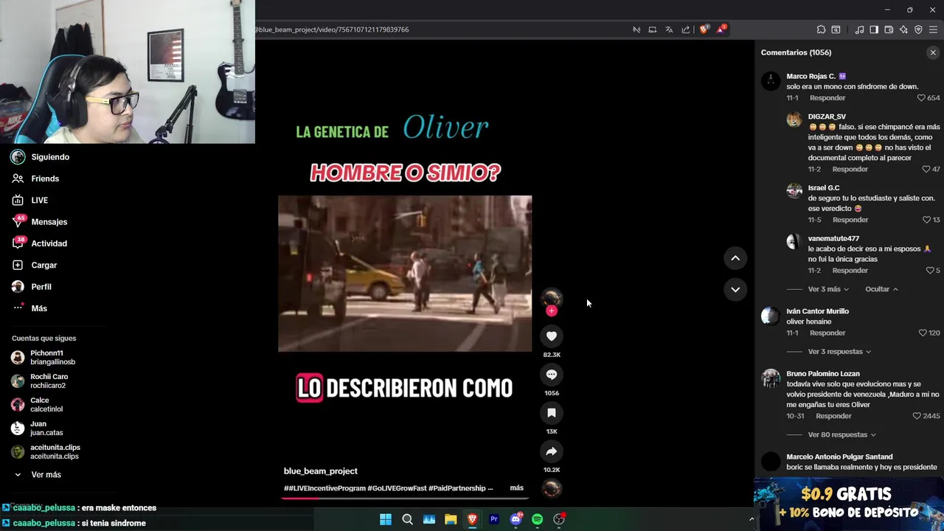The image size is (944, 531).
Task: Like vanematute477 reply heart
Action: [x=929, y=271]
